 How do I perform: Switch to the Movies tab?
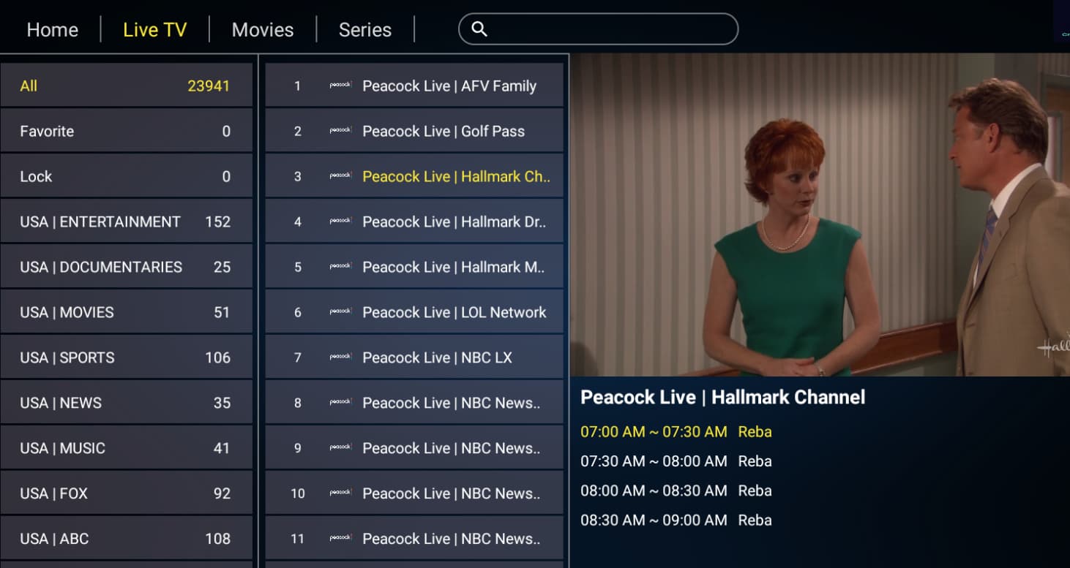coord(263,30)
